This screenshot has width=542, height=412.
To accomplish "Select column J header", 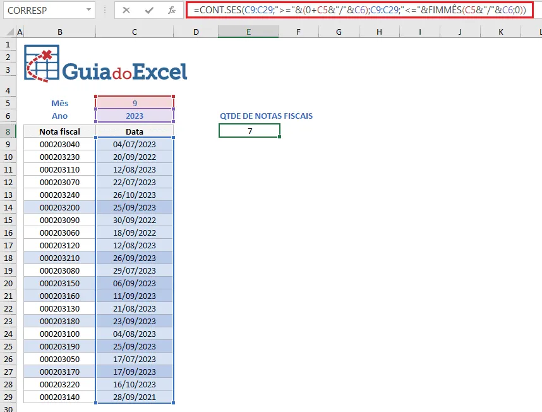I will coord(460,32).
